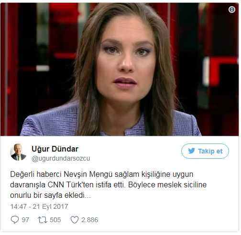Click the reply speech bubble icon
Viewport: 241px width, 235px height.
[x=14, y=220]
